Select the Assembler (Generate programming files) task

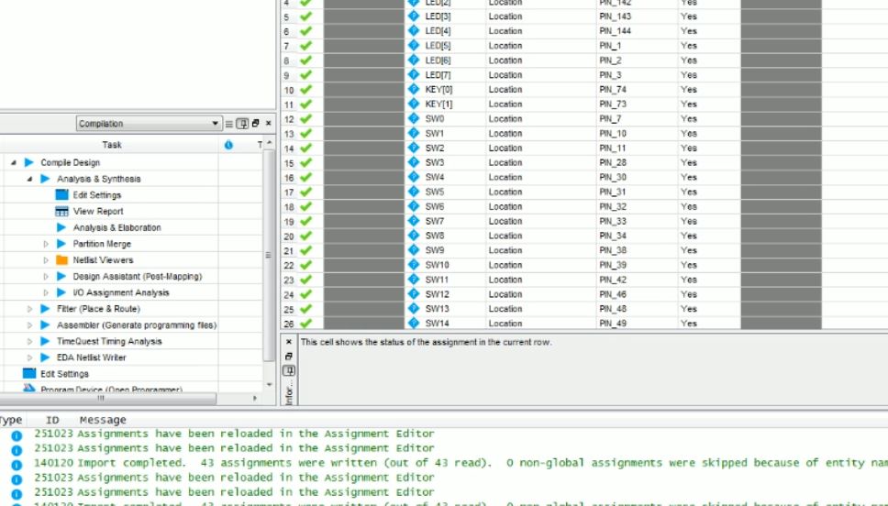pyautogui.click(x=137, y=325)
